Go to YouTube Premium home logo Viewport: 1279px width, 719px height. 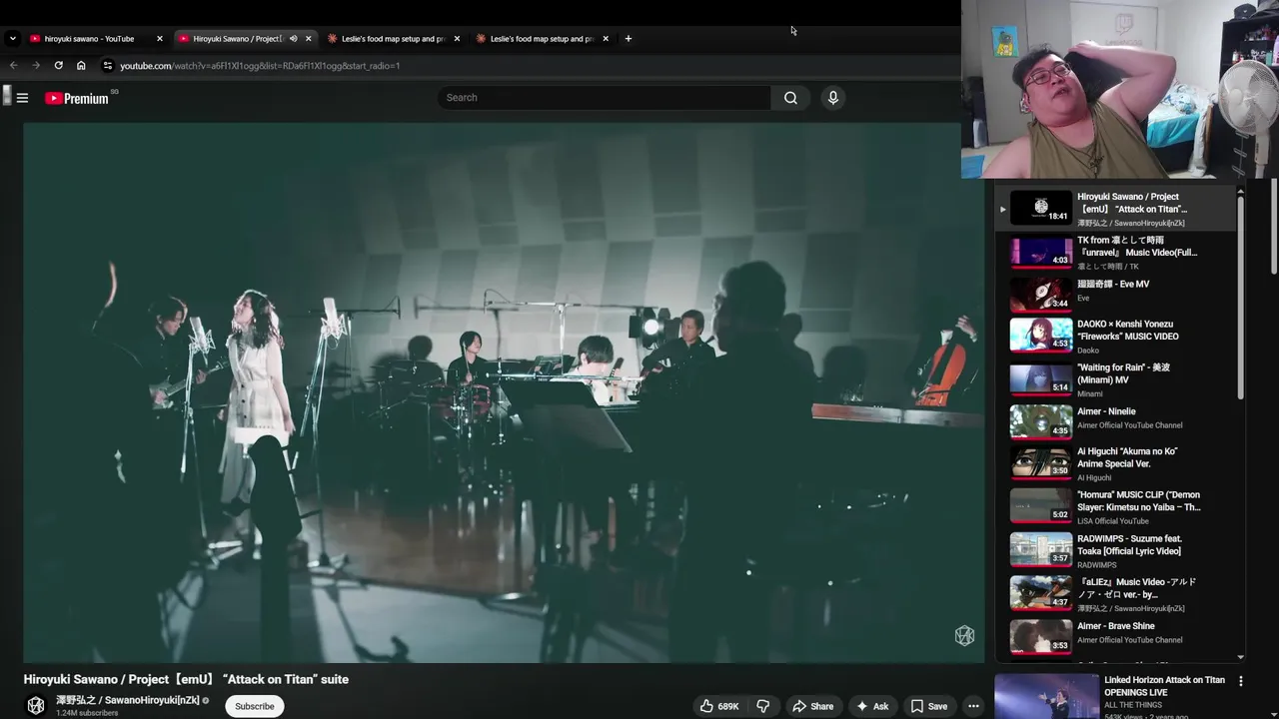pos(77,98)
